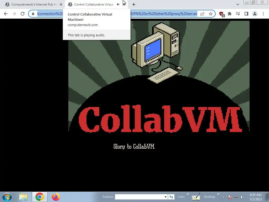This screenshot has width=269, height=202.
Task: Click the CollabVM propaganda image
Action: 159,76
